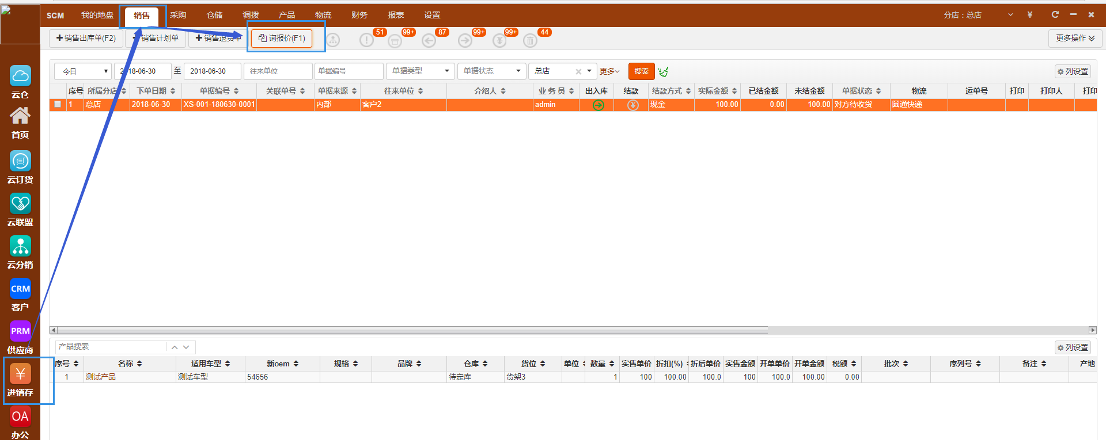Click the green broom clear-filter icon

pos(664,71)
